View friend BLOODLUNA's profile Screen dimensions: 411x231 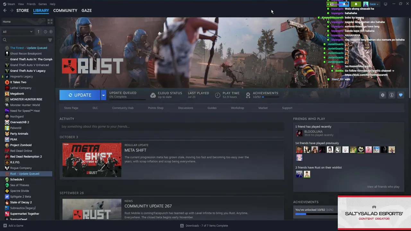tap(313, 132)
